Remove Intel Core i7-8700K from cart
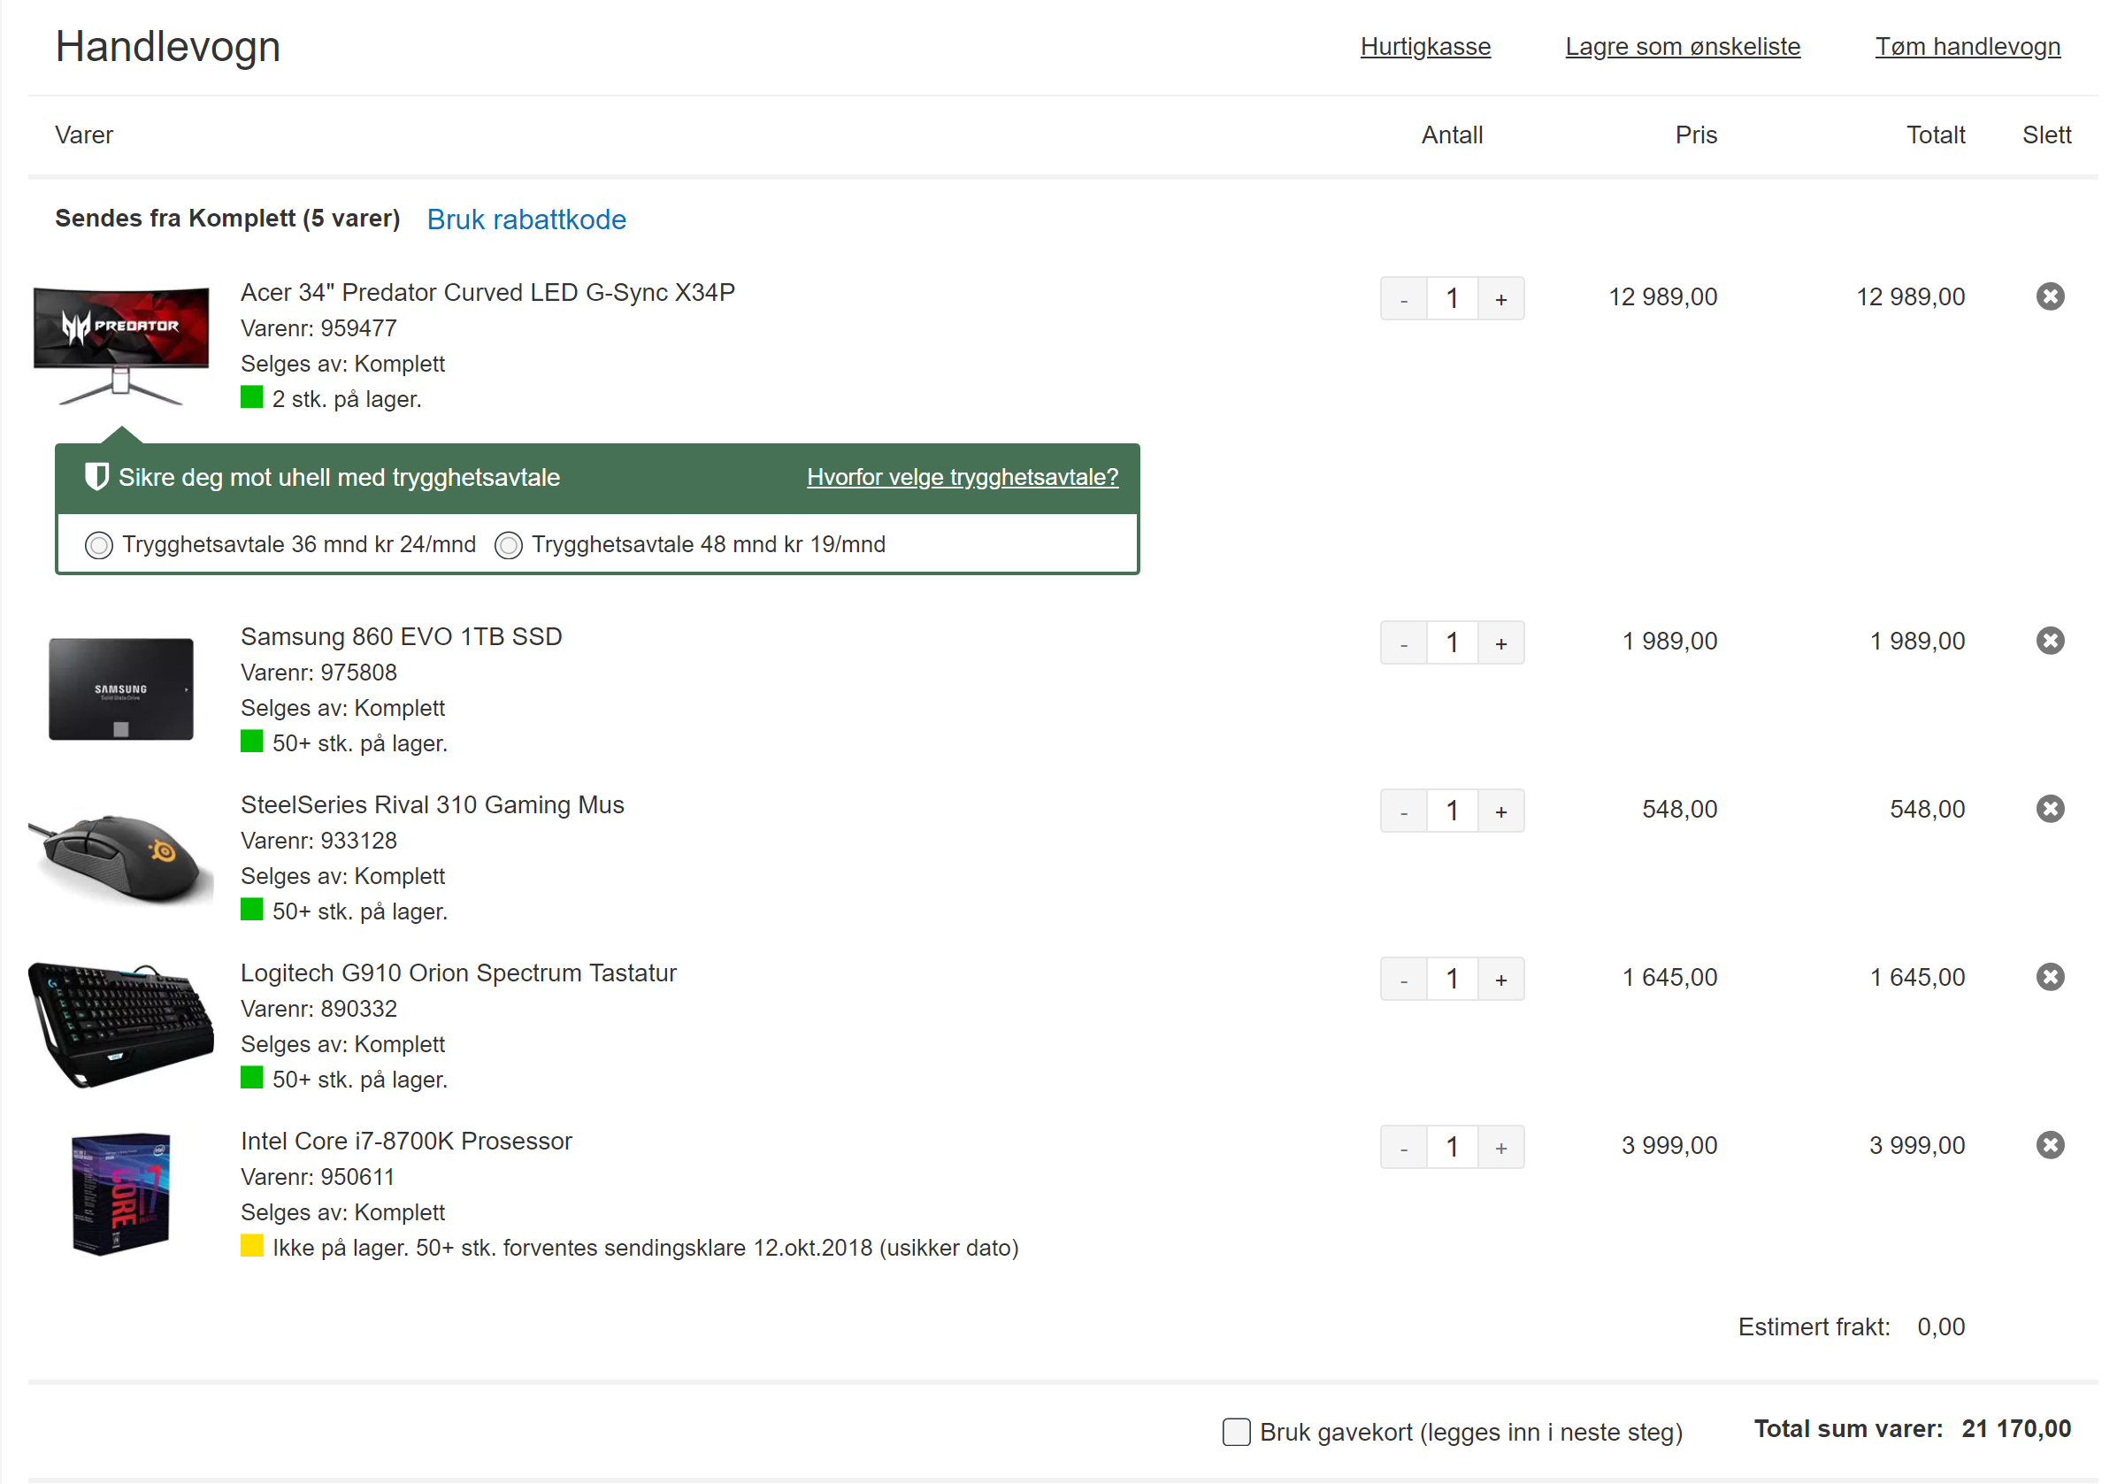 pos(2050,1145)
